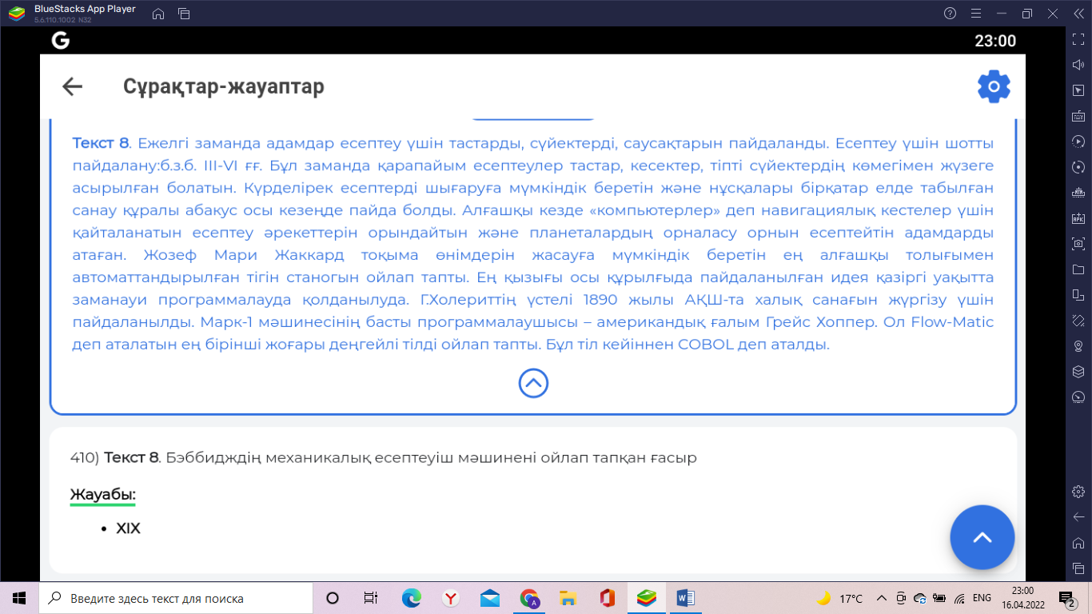This screenshot has width=1092, height=614.
Task: Take a screenshot with sidebar camera icon
Action: pos(1078,244)
